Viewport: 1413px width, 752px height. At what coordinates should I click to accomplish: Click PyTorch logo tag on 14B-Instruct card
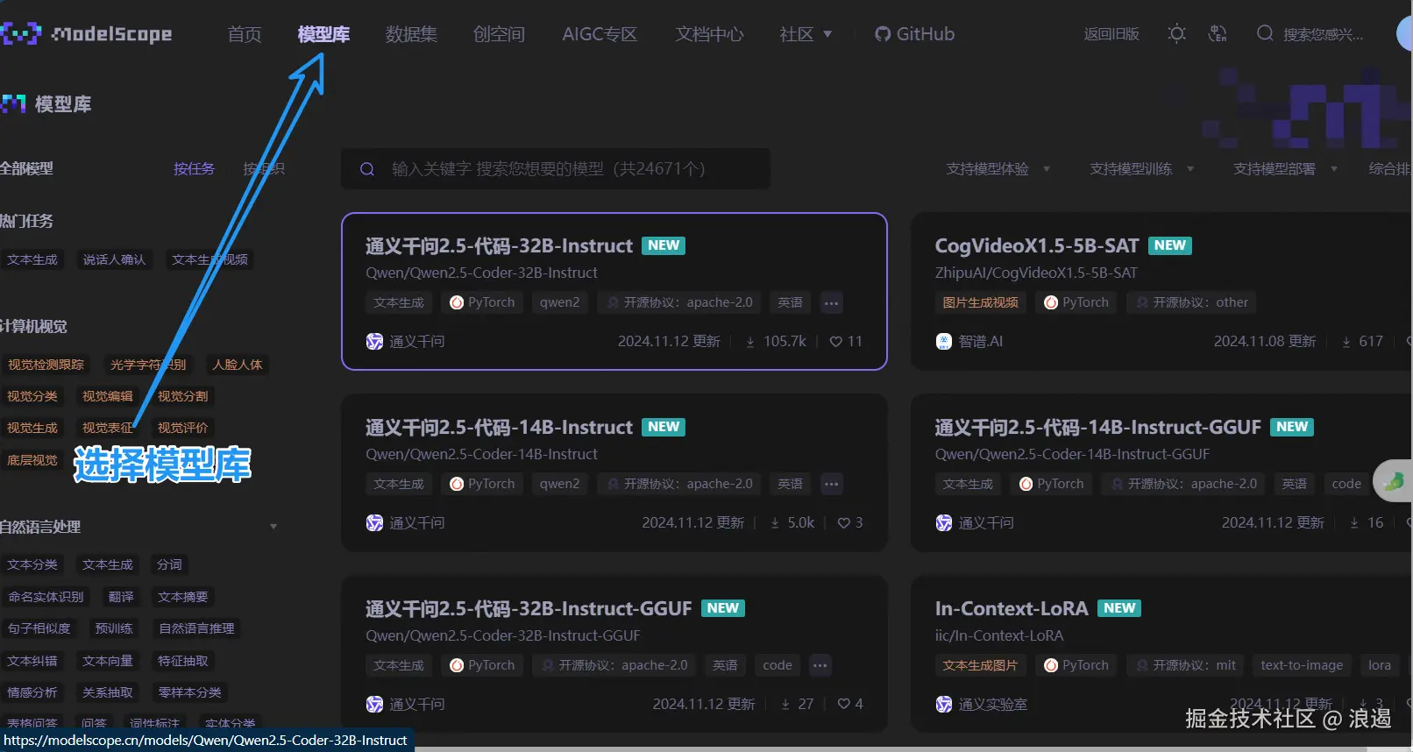[481, 484]
